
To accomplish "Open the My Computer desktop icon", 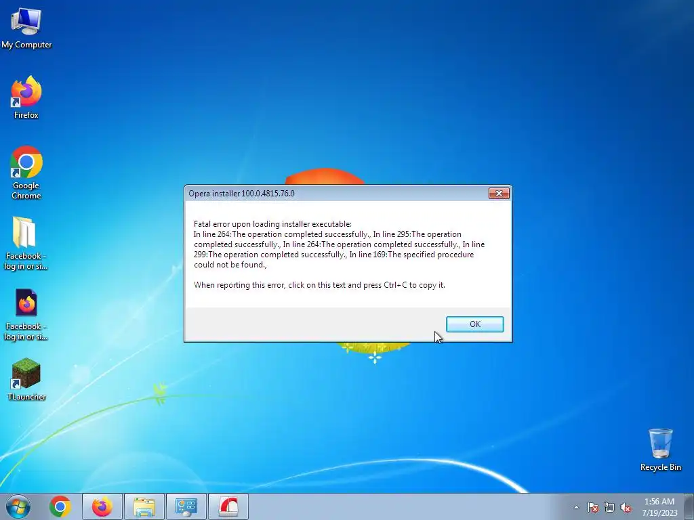I will (26, 28).
